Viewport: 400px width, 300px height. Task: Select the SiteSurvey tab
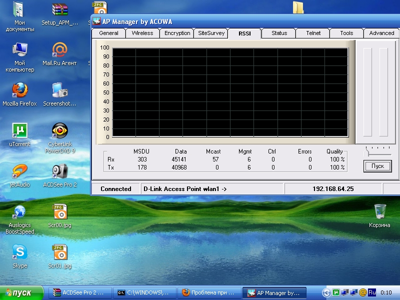click(x=211, y=33)
